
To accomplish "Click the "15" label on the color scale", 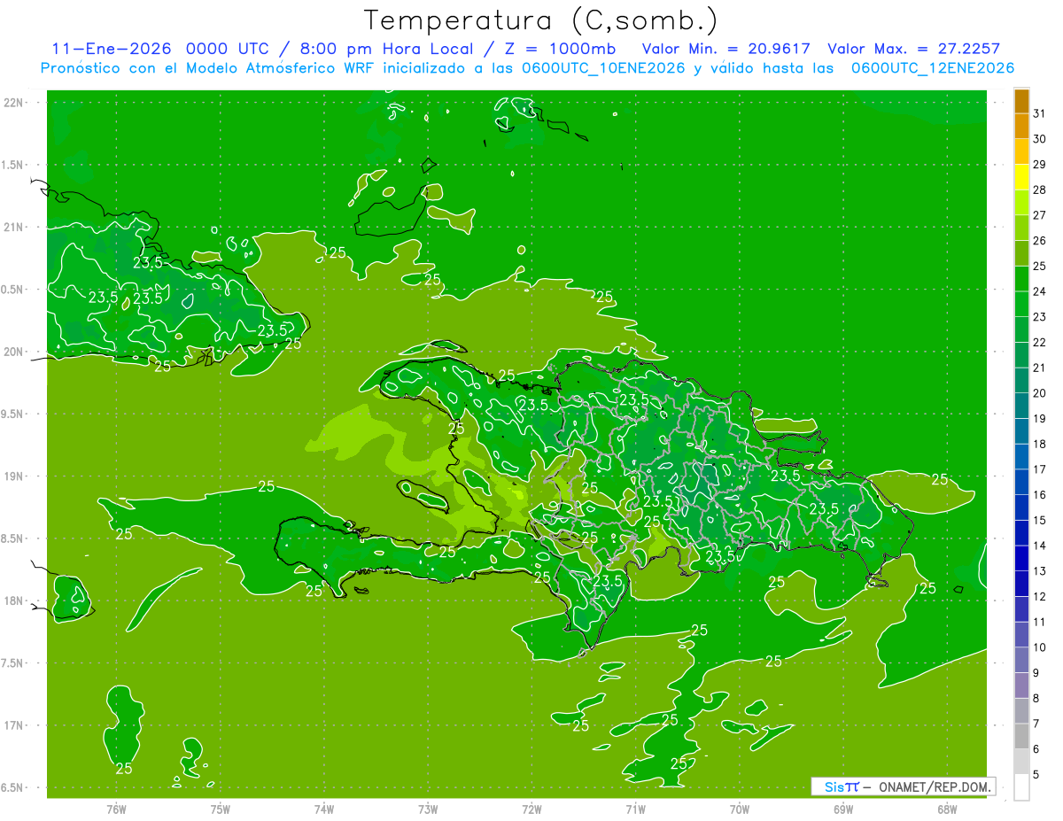I will pyautogui.click(x=1040, y=520).
